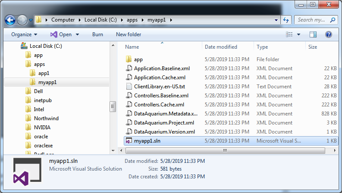Viewport: 342px width, 193px height.
Task: Select the NVIDIA folder in the tree
Action: click(42, 128)
